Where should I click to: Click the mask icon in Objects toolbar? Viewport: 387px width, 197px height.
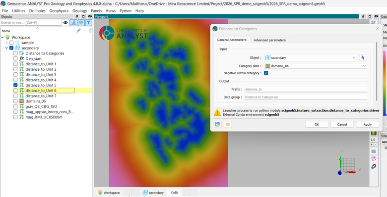click(81, 23)
